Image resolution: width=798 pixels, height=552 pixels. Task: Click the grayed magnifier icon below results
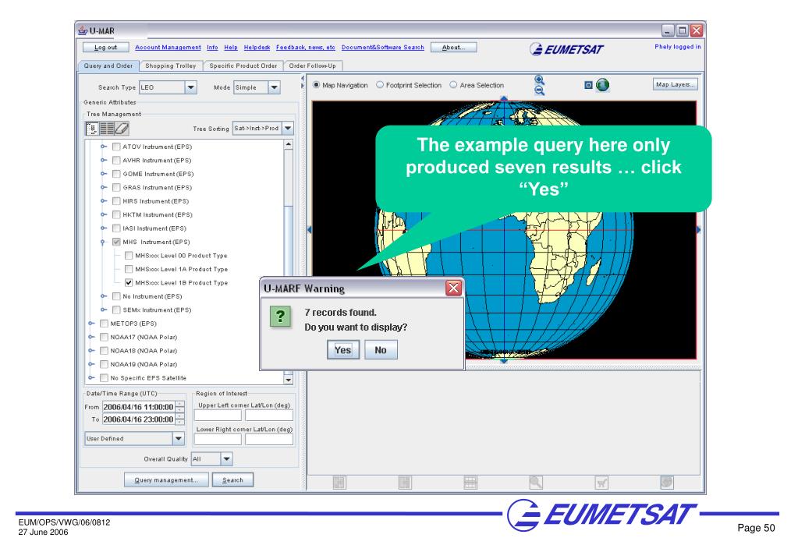(536, 483)
